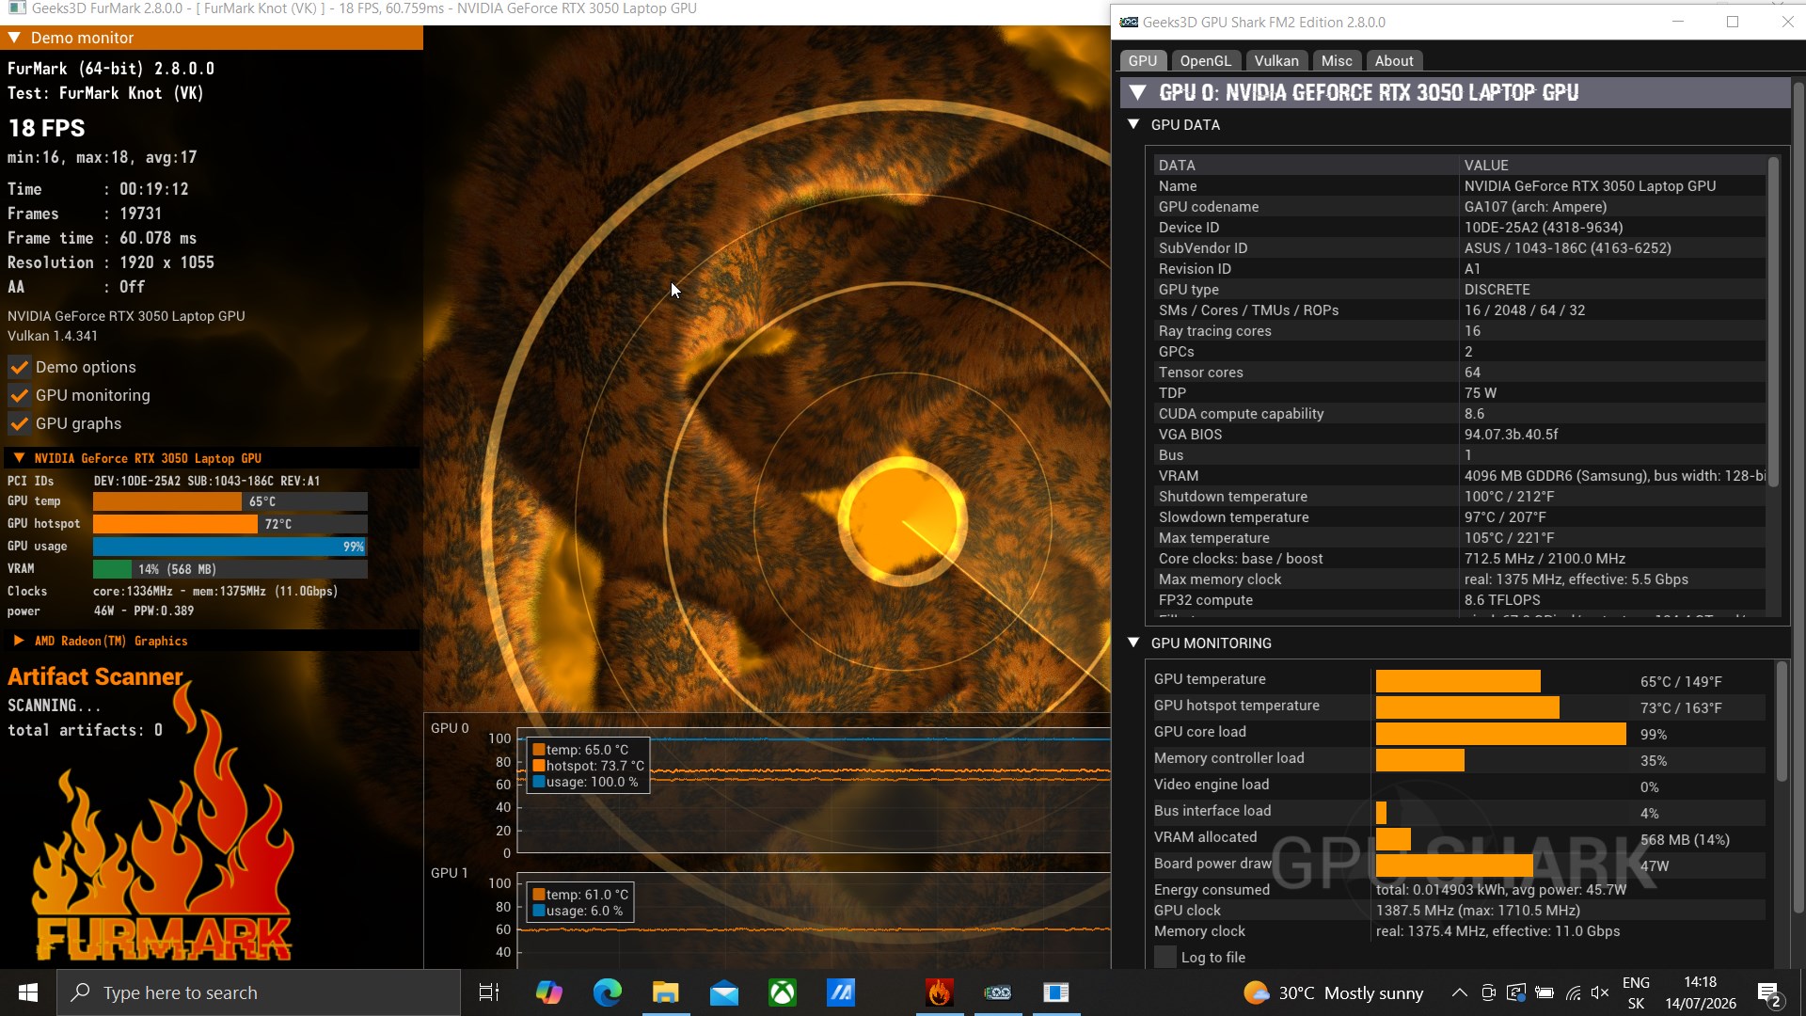Screen dimensions: 1806x1016
Task: Enable the Log to file checkbox
Action: [x=1165, y=957]
